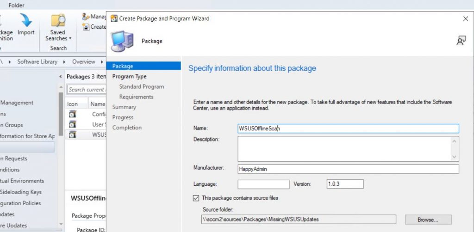
Task: Click Software Library in breadcrumb
Action: click(37, 62)
